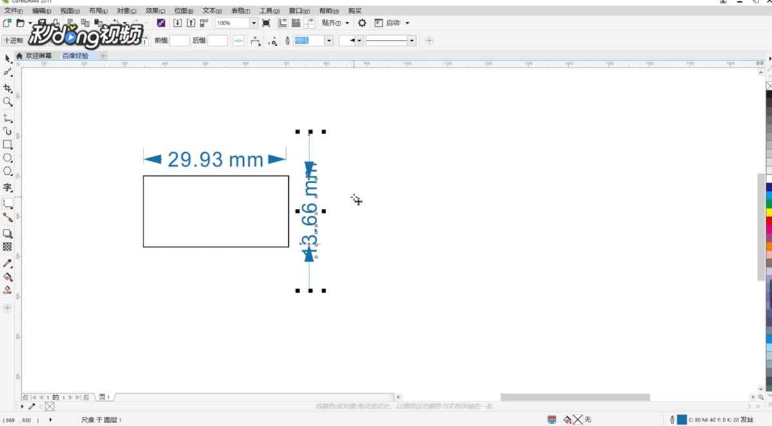Open the 效果 (Effects) menu
The image size is (772, 426).
pos(155,11)
